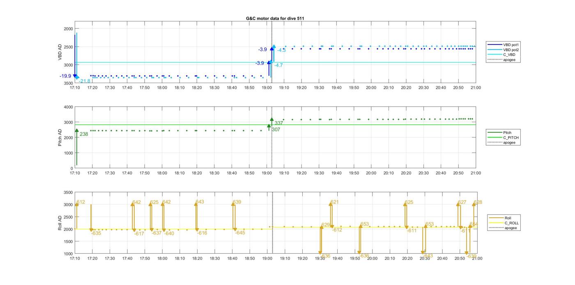Click the '-21.8' VBD data label

pos(84,81)
